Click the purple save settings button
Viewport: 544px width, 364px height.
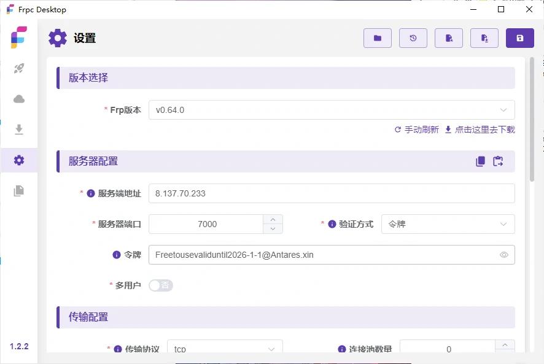click(x=520, y=38)
